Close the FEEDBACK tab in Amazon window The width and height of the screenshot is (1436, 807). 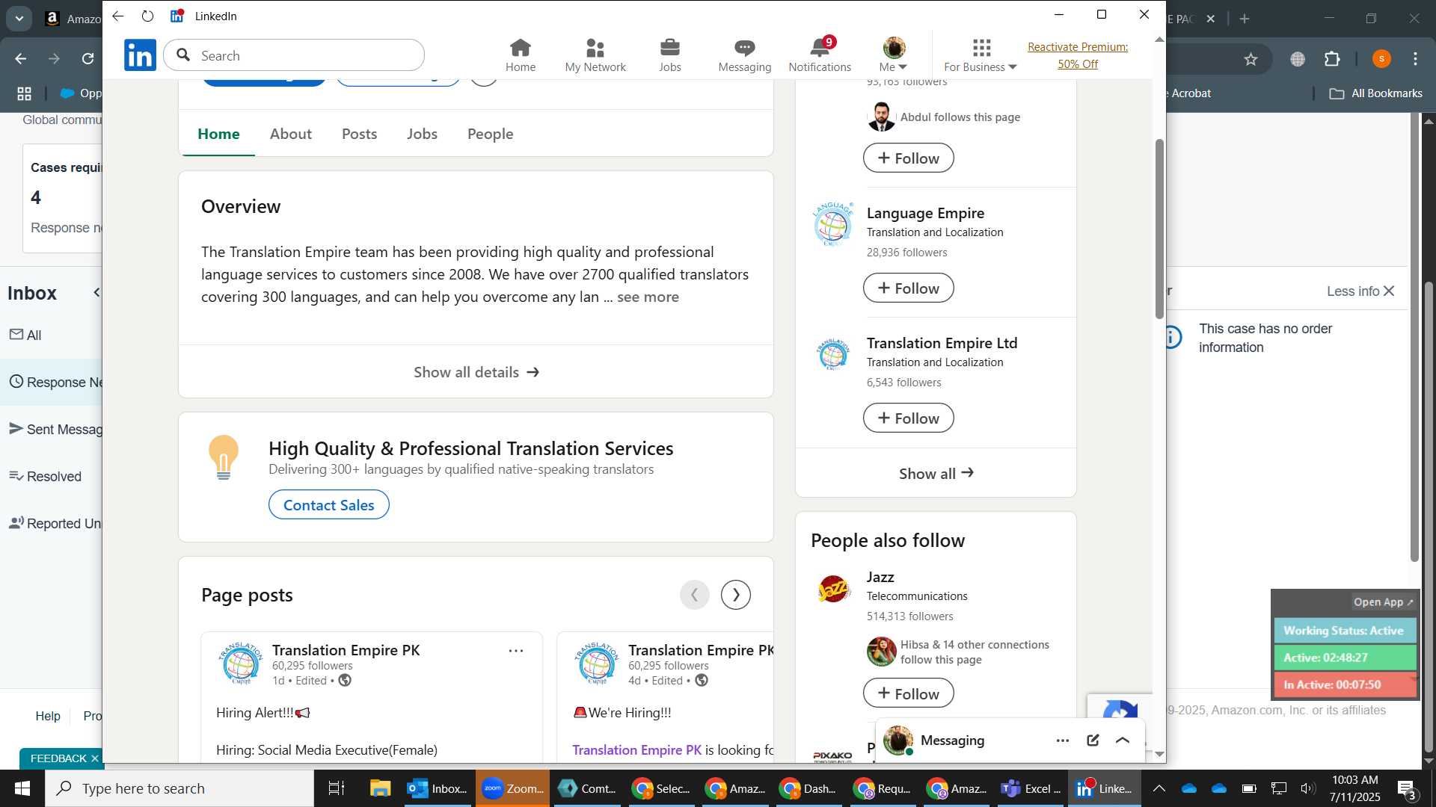tap(94, 758)
